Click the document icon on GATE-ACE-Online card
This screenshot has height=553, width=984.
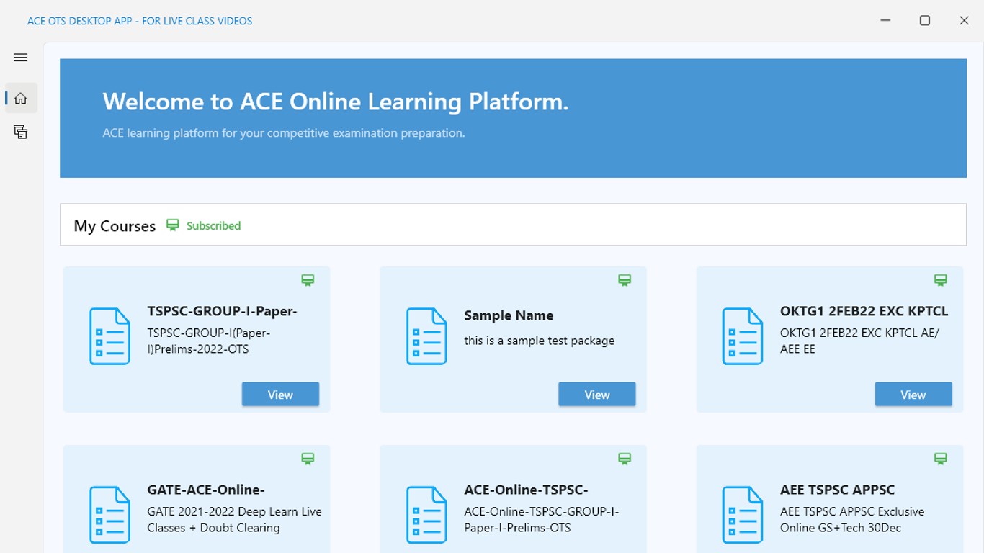pyautogui.click(x=109, y=515)
